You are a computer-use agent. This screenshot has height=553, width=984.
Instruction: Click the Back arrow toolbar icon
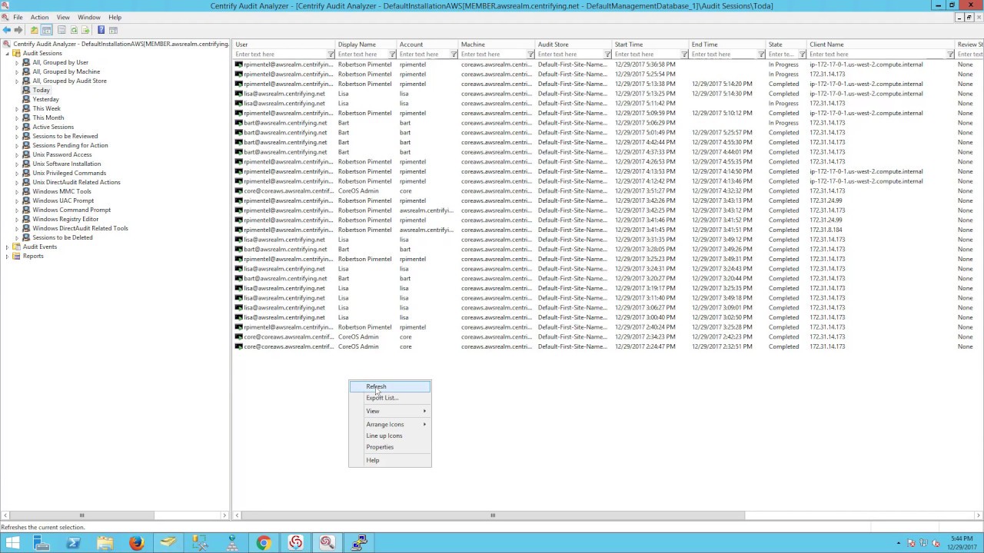coord(7,30)
